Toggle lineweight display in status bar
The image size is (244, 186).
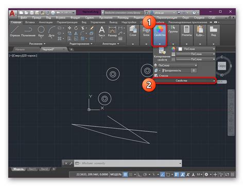pos(177,175)
